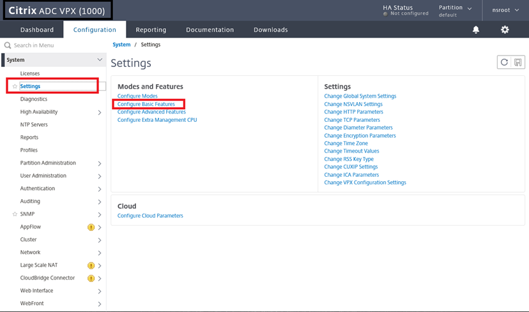The image size is (529, 312).
Task: Click the save configuration icon
Action: click(x=518, y=63)
